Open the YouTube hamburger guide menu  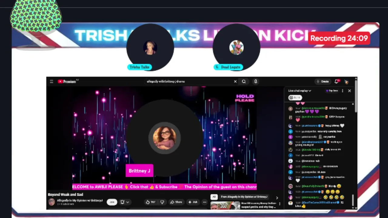[x=52, y=81]
